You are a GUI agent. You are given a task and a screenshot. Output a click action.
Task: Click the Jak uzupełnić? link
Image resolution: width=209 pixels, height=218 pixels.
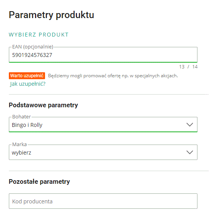click(28, 84)
